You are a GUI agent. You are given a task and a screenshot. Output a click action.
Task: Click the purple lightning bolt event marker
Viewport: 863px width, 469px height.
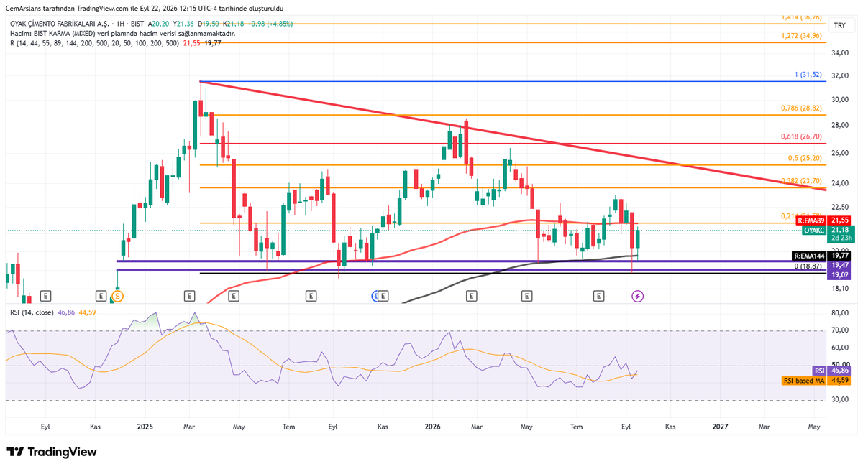[637, 295]
